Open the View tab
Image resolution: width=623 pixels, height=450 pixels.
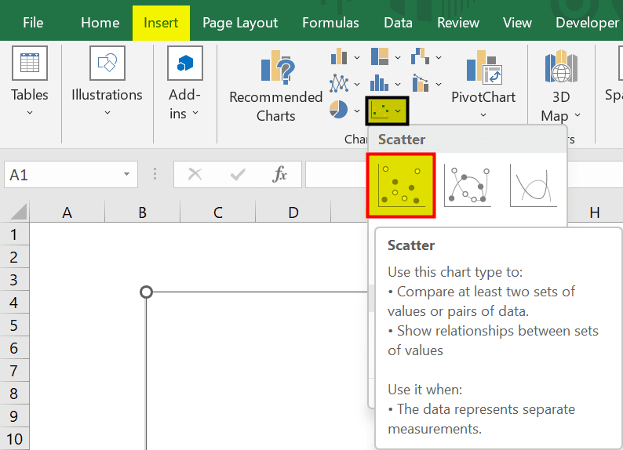click(517, 23)
